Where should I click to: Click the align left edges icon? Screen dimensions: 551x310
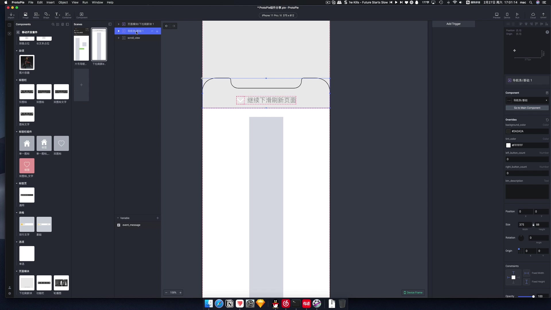pyautogui.click(x=521, y=24)
